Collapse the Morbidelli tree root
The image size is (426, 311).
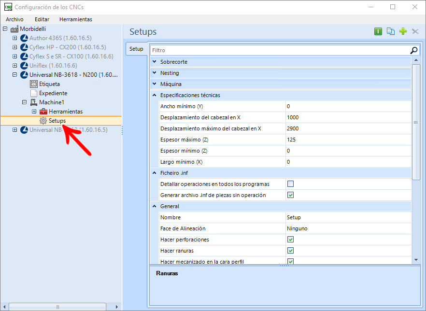click(x=5, y=28)
